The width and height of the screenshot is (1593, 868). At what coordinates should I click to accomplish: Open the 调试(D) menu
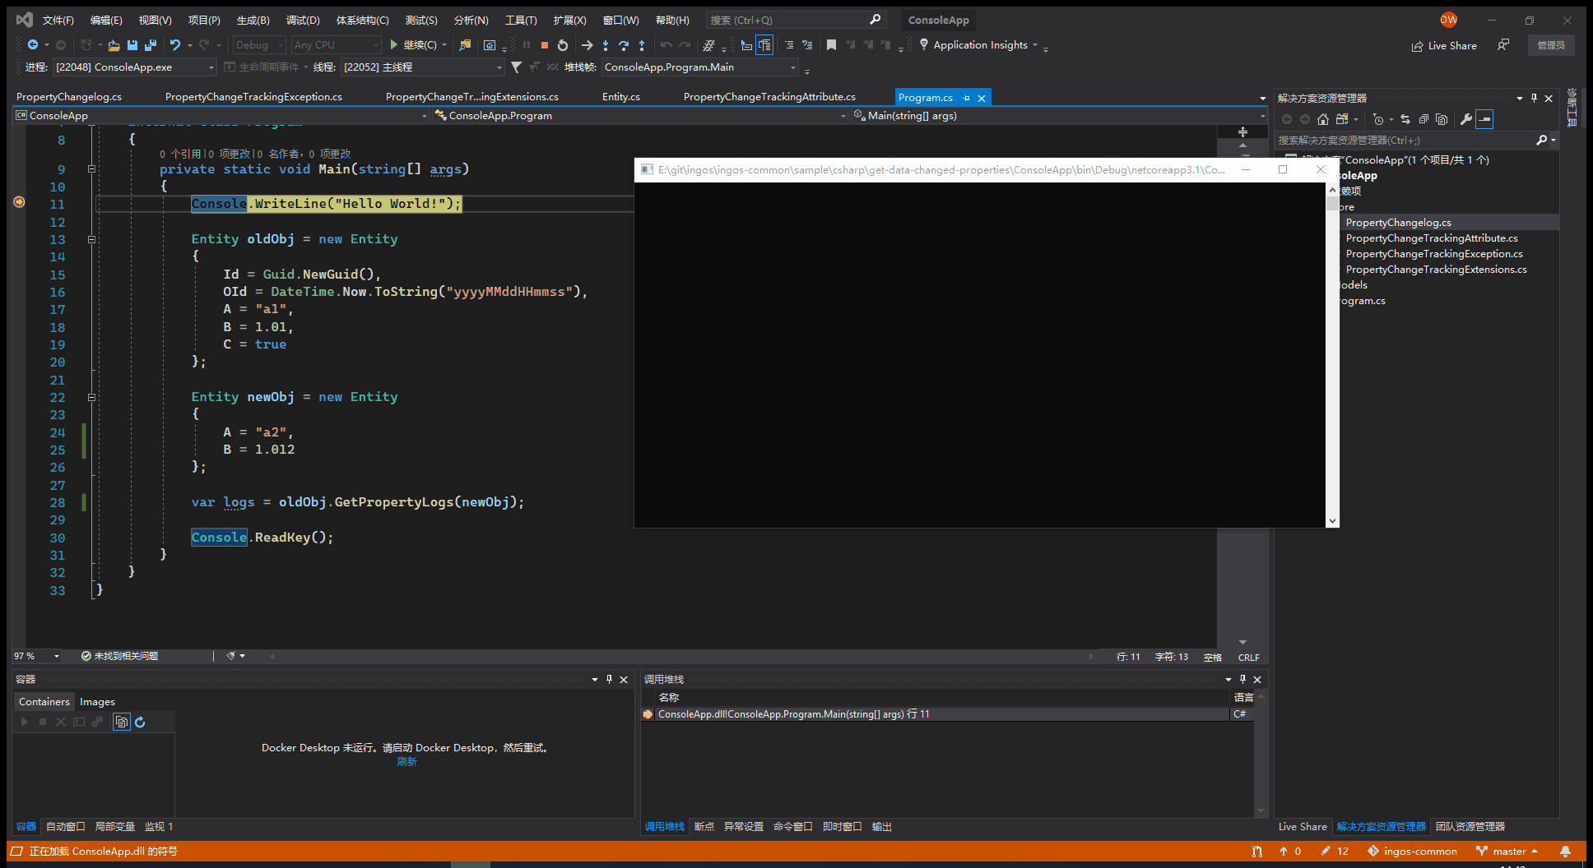303,20
